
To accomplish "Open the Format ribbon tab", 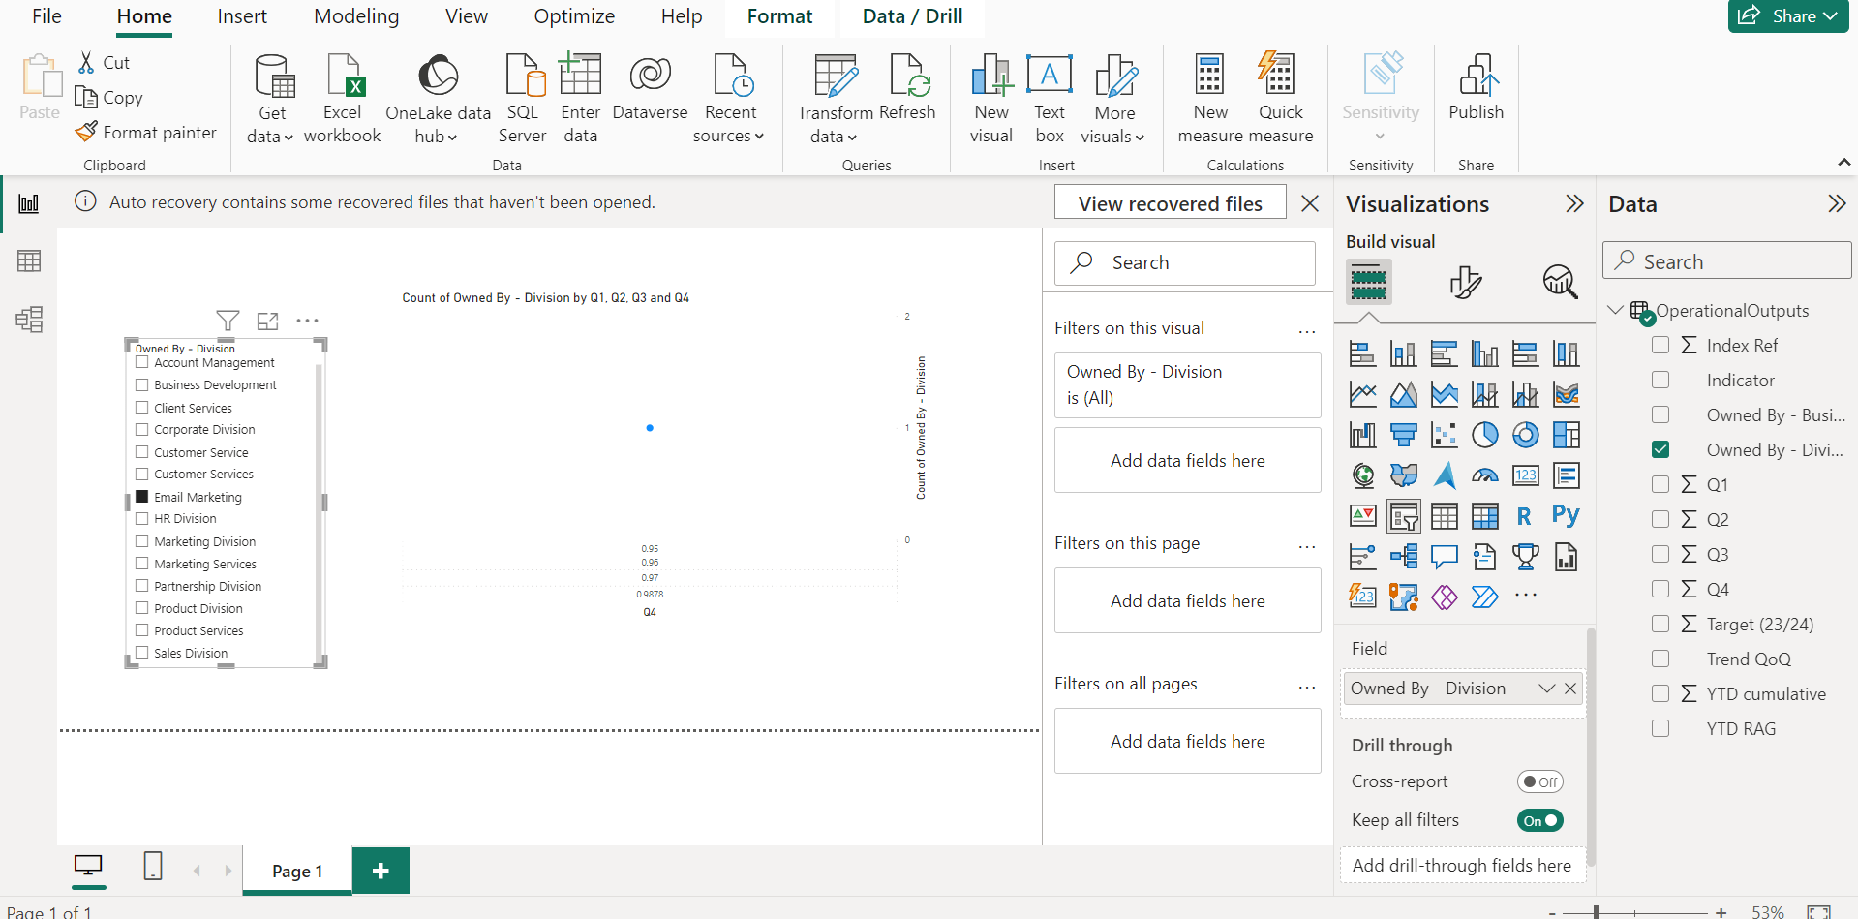I will [x=779, y=16].
